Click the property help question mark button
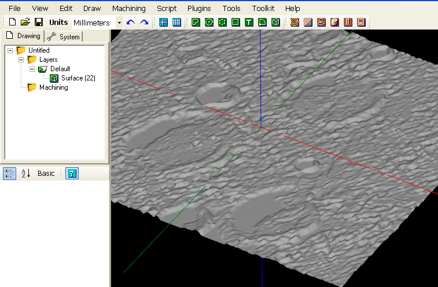Image resolution: width=438 pixels, height=287 pixels. 72,174
